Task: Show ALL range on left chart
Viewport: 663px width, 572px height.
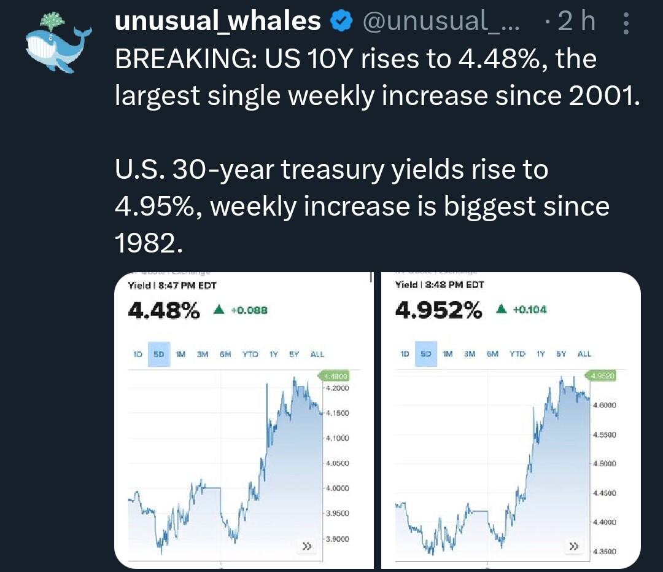Action: (317, 355)
